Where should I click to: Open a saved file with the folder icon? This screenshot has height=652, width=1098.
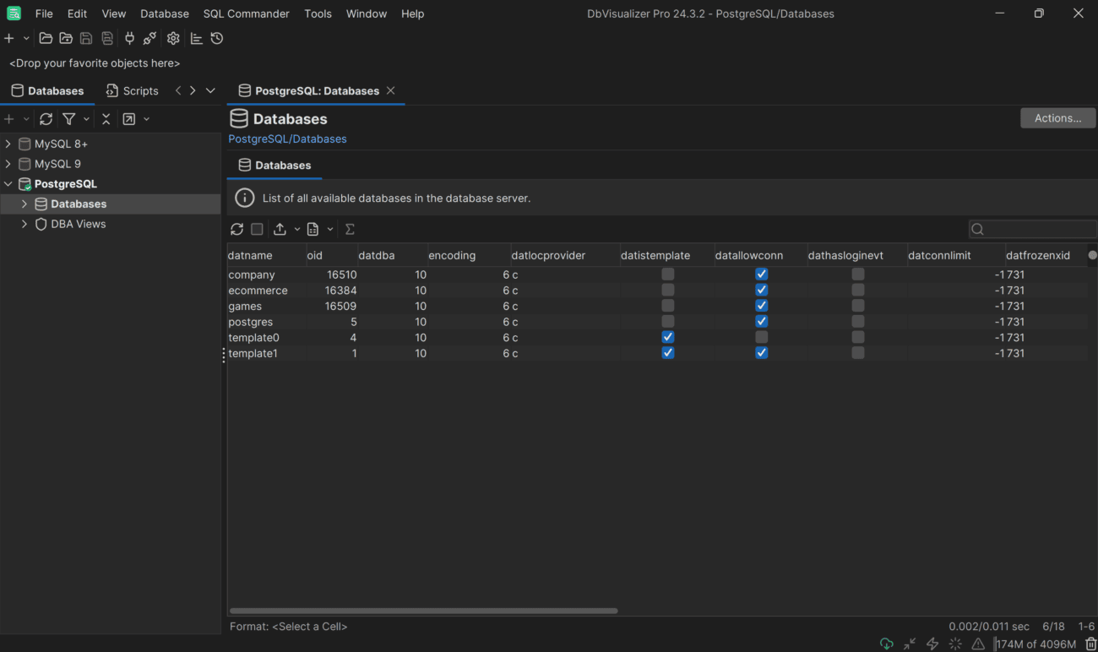click(x=46, y=38)
